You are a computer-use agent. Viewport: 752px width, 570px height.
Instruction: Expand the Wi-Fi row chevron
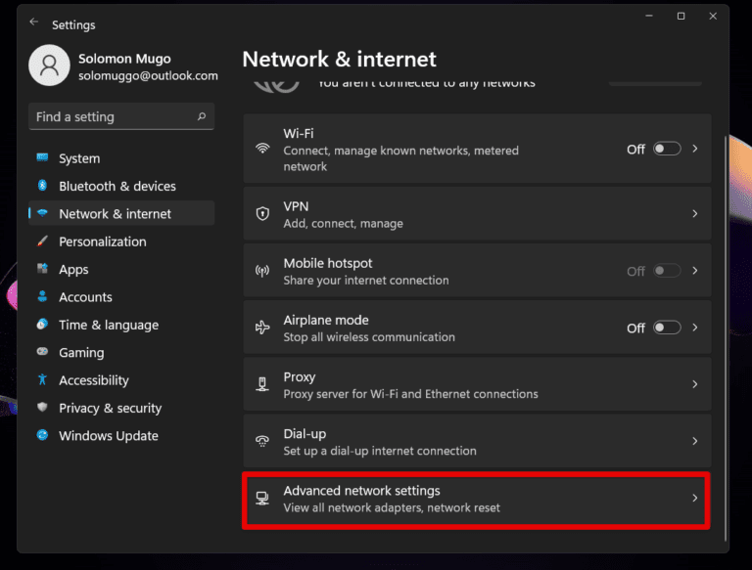pyautogui.click(x=695, y=149)
